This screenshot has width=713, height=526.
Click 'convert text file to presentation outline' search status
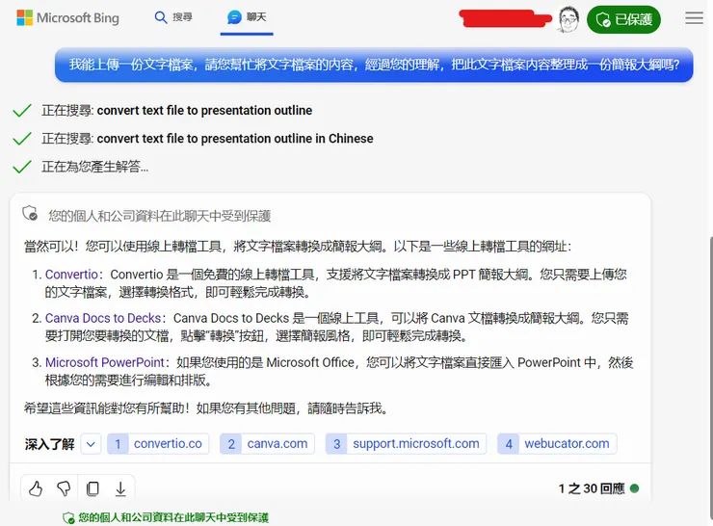click(177, 111)
